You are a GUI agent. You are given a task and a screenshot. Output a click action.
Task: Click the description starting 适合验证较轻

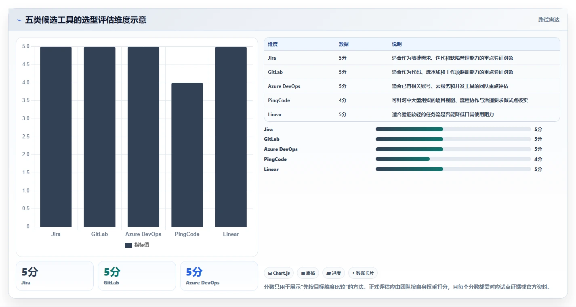coord(443,115)
